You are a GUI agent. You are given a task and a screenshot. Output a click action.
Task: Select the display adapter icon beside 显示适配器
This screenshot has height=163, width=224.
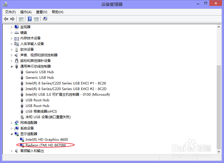coord(17,134)
